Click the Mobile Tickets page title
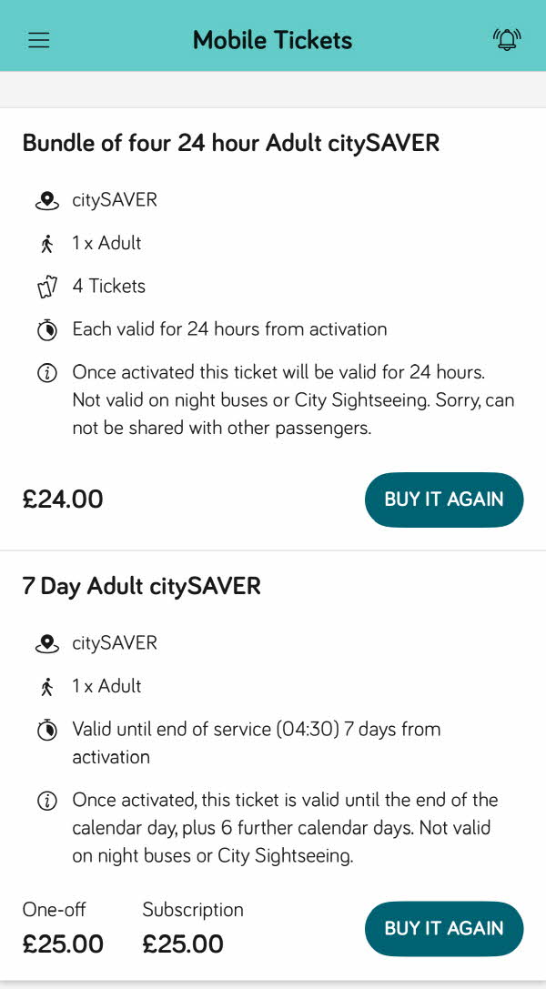The width and height of the screenshot is (546, 989). coord(272,40)
